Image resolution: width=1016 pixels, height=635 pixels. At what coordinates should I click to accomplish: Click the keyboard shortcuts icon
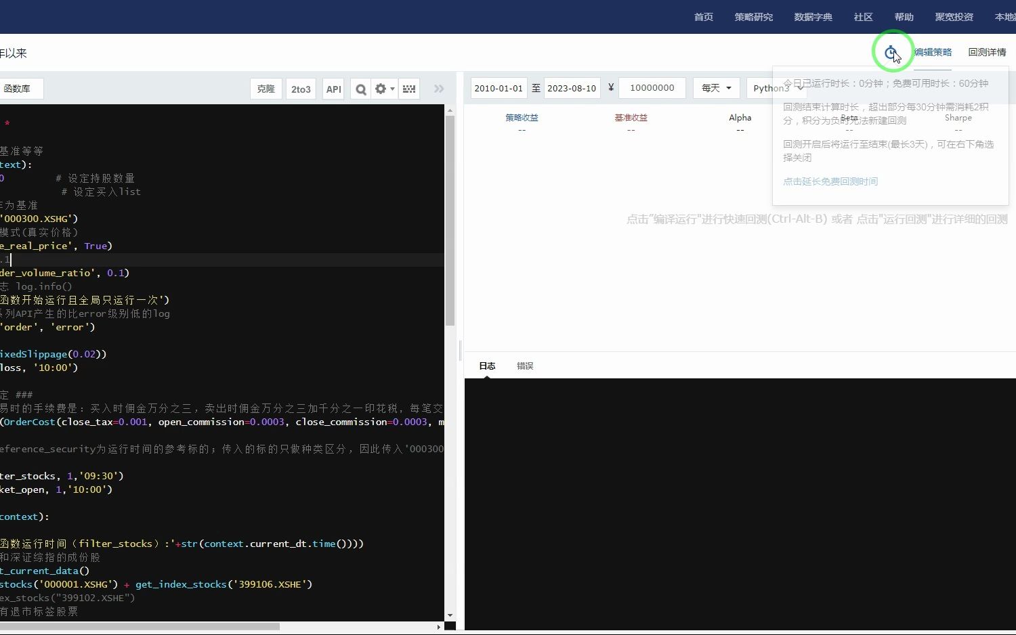(x=409, y=89)
